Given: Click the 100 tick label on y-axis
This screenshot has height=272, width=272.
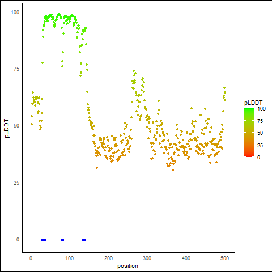Looking at the screenshot, I should pos(15,12).
